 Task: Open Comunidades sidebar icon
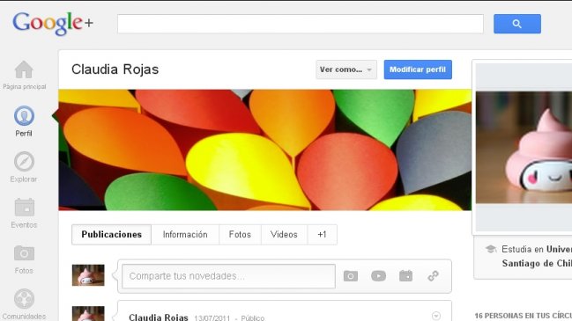tap(24, 299)
